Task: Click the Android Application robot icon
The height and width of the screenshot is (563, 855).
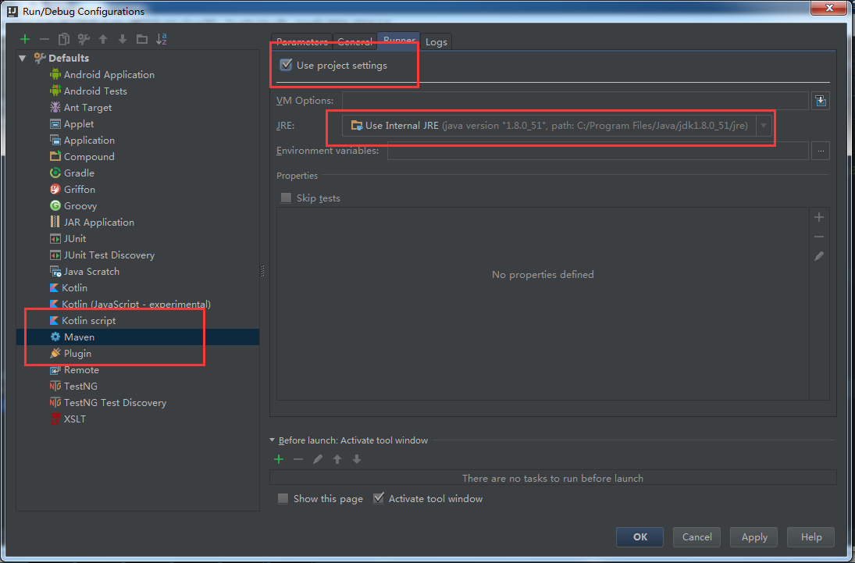Action: (55, 75)
